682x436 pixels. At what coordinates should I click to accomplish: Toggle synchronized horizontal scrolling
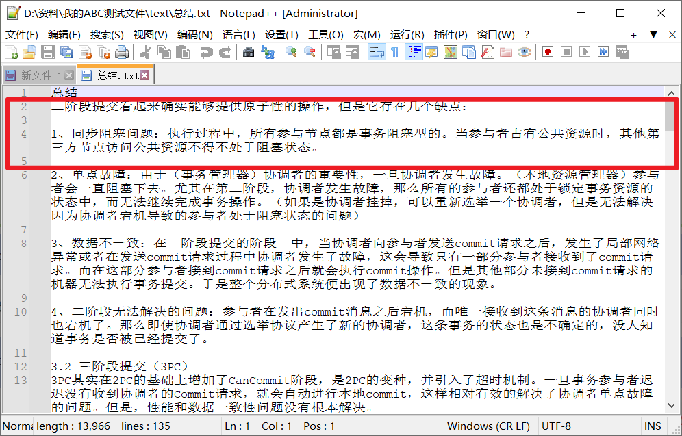coord(353,52)
